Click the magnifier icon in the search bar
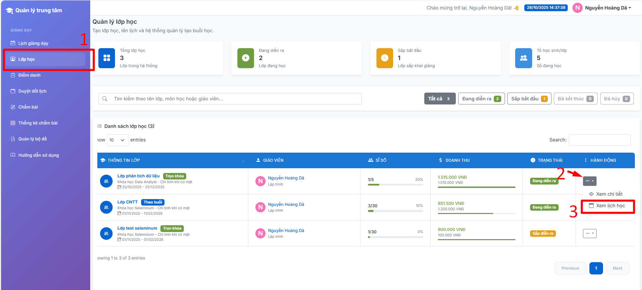Viewport: 642px width, 290px height. click(x=105, y=99)
